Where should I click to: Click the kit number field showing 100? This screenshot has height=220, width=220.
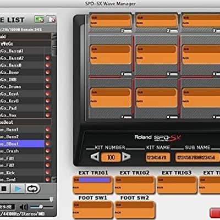(x=111, y=157)
